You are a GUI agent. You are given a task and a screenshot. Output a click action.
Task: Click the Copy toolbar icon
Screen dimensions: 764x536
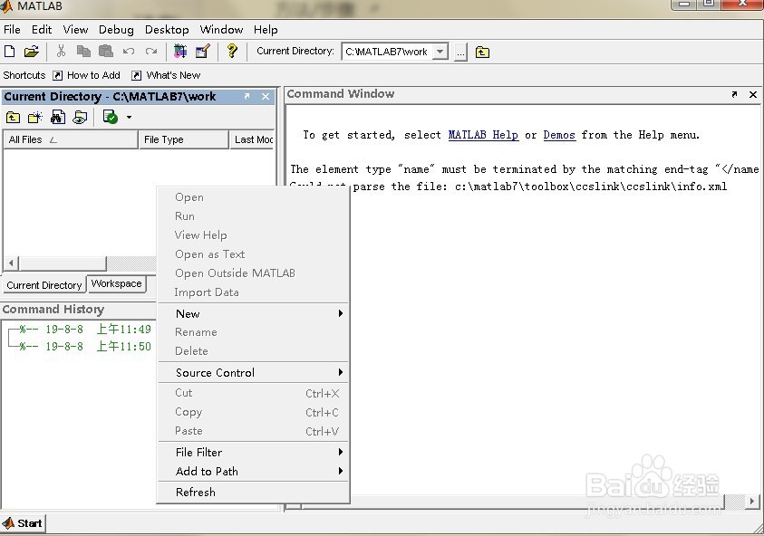click(x=83, y=51)
